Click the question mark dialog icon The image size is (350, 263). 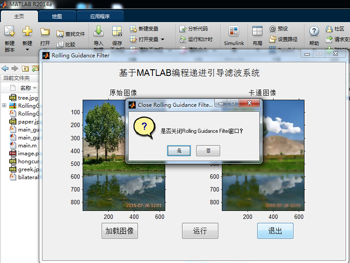tap(145, 128)
